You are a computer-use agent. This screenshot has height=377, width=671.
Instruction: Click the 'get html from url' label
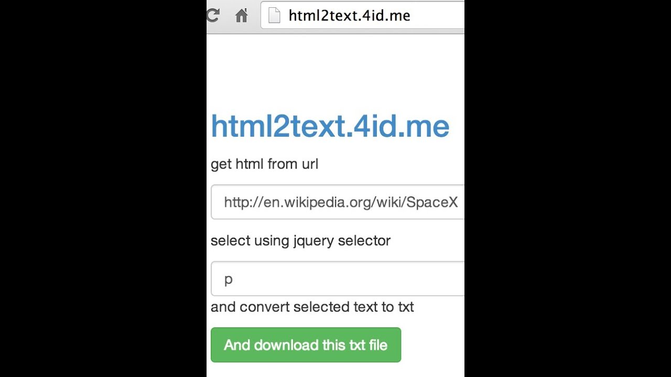tap(264, 164)
